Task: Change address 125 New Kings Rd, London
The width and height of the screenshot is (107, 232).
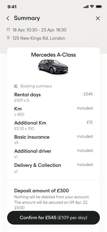Action: click(39, 38)
